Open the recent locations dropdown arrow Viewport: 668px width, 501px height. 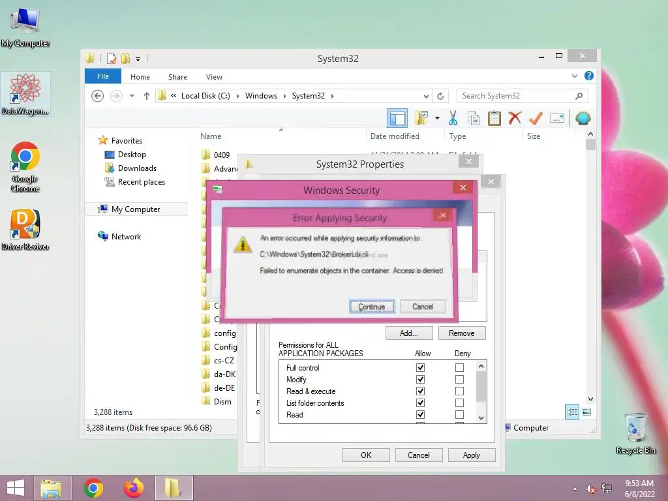click(132, 96)
